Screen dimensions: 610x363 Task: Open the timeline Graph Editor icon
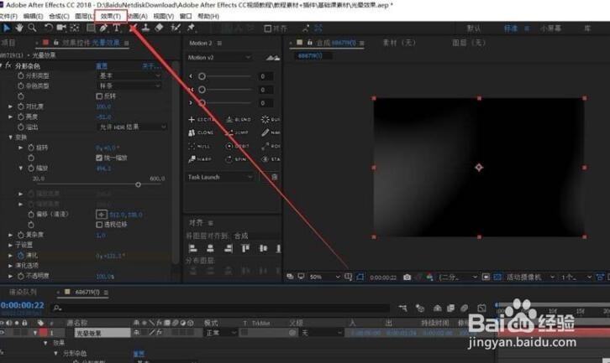(481, 309)
